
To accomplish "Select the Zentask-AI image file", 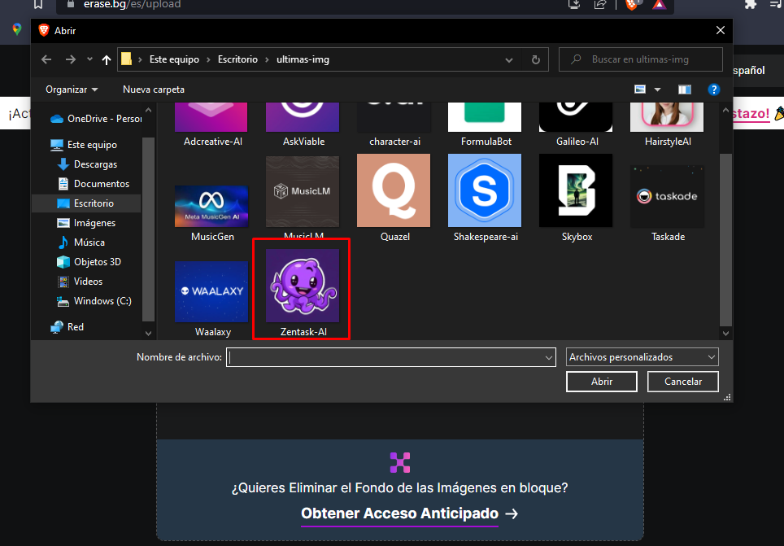I will pyautogui.click(x=303, y=293).
